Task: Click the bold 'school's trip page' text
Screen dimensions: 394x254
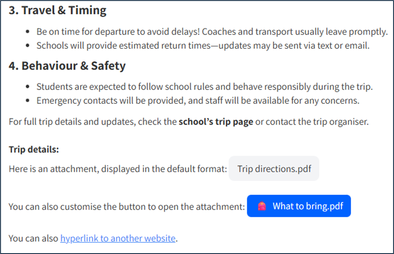Action: click(x=216, y=123)
